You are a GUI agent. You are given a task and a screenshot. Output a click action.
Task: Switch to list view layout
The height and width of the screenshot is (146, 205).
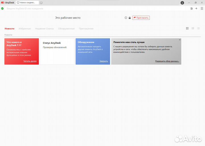pos(198,28)
